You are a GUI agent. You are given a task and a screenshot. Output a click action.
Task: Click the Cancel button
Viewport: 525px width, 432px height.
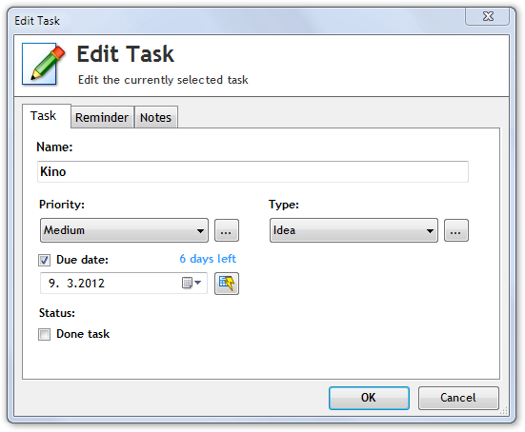click(x=458, y=398)
